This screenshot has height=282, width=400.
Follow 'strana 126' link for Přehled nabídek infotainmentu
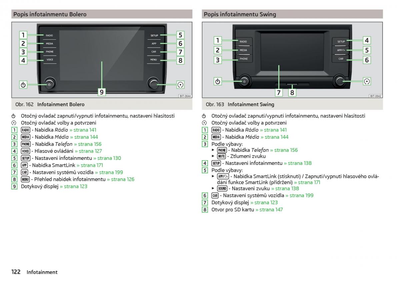pyautogui.click(x=121, y=179)
